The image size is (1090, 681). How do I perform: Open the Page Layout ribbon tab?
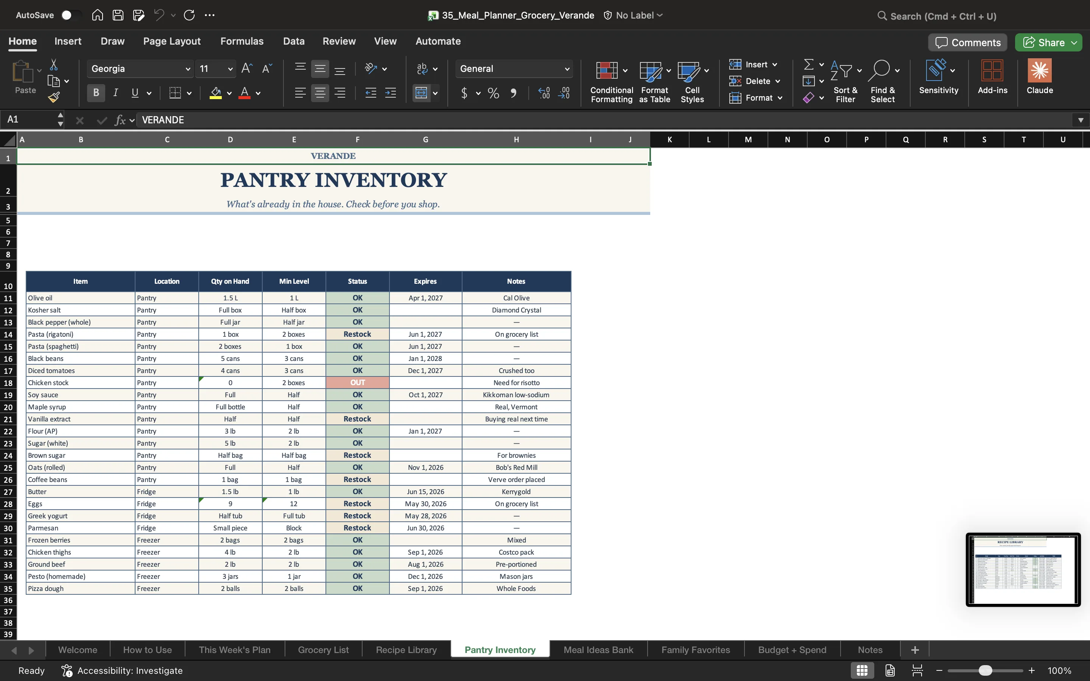[x=171, y=42]
